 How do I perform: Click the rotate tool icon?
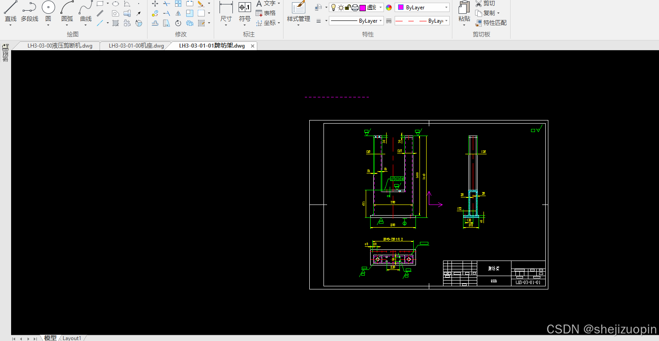(178, 23)
